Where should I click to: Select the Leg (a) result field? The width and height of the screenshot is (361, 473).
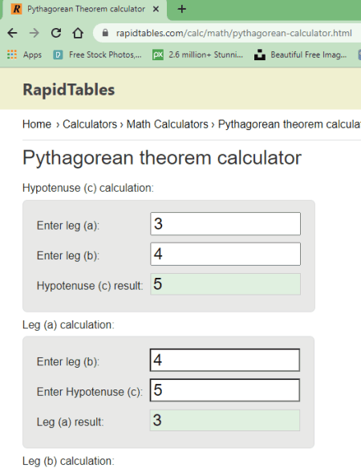pos(225,420)
